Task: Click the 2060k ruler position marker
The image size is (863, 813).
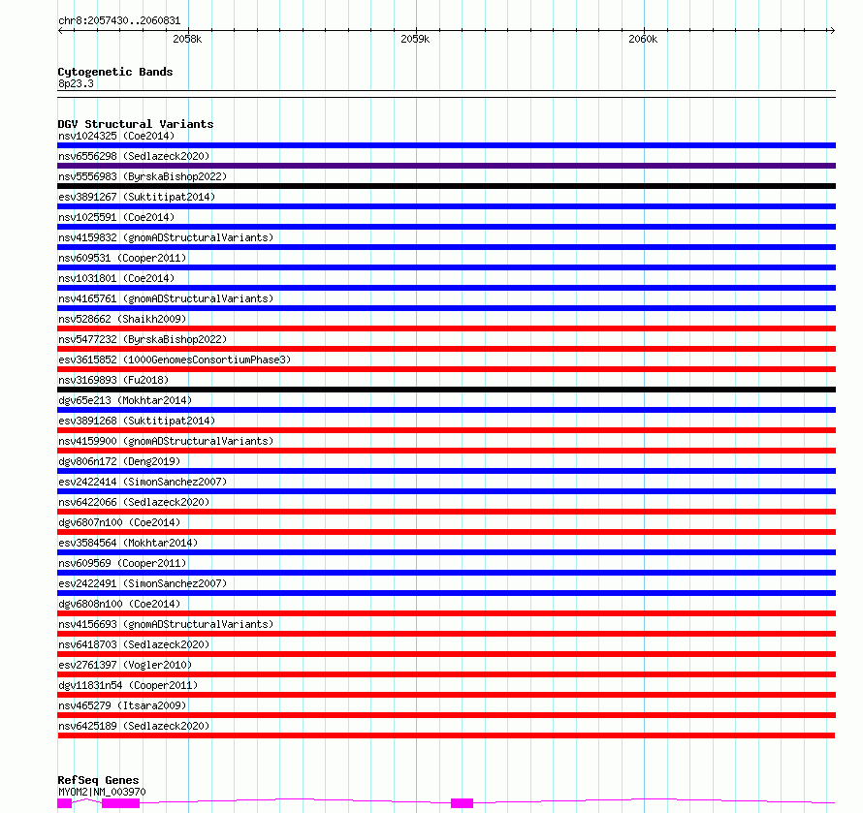Action: coord(643,39)
